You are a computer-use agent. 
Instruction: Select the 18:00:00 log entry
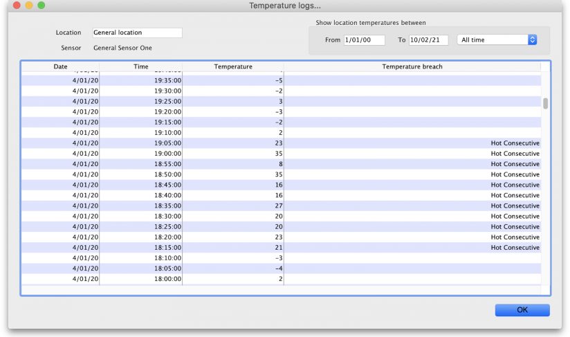click(x=277, y=279)
